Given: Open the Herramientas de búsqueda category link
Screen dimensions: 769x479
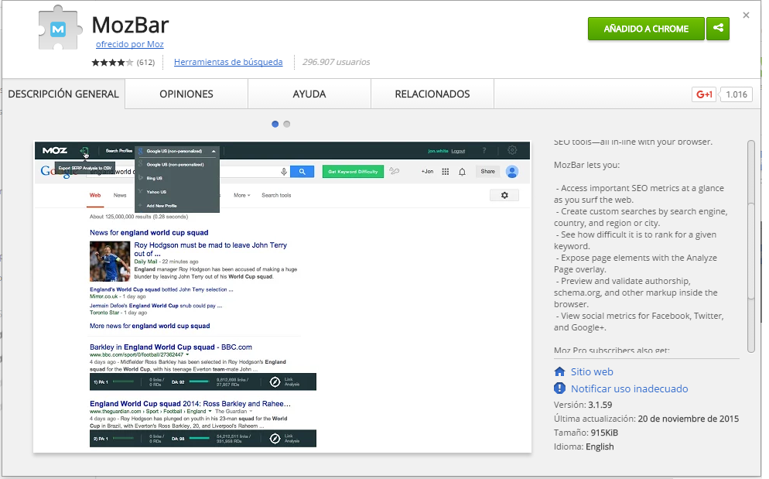Looking at the screenshot, I should click(x=228, y=62).
